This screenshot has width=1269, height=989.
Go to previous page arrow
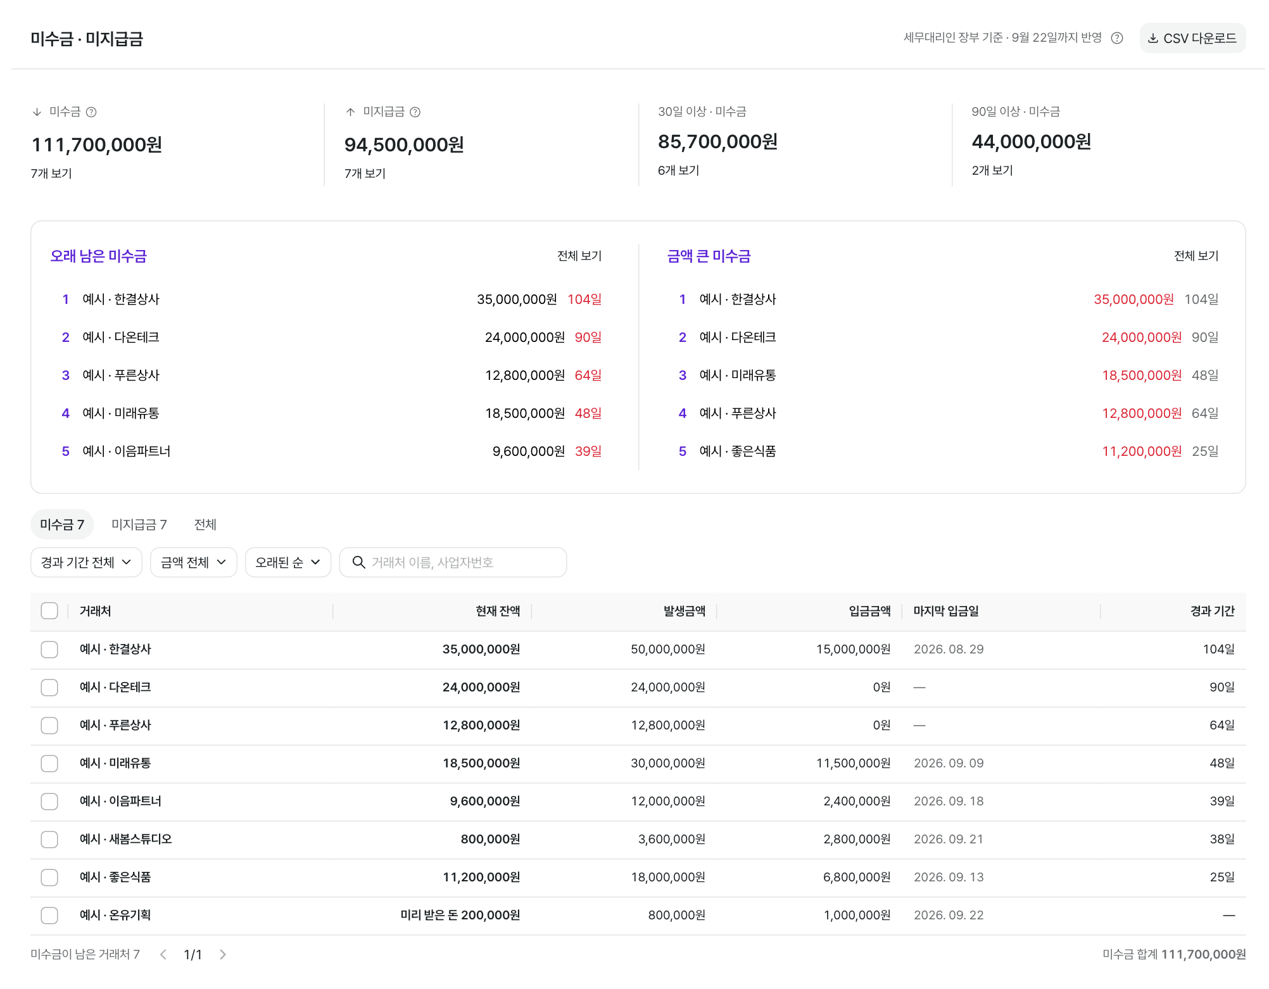(163, 954)
